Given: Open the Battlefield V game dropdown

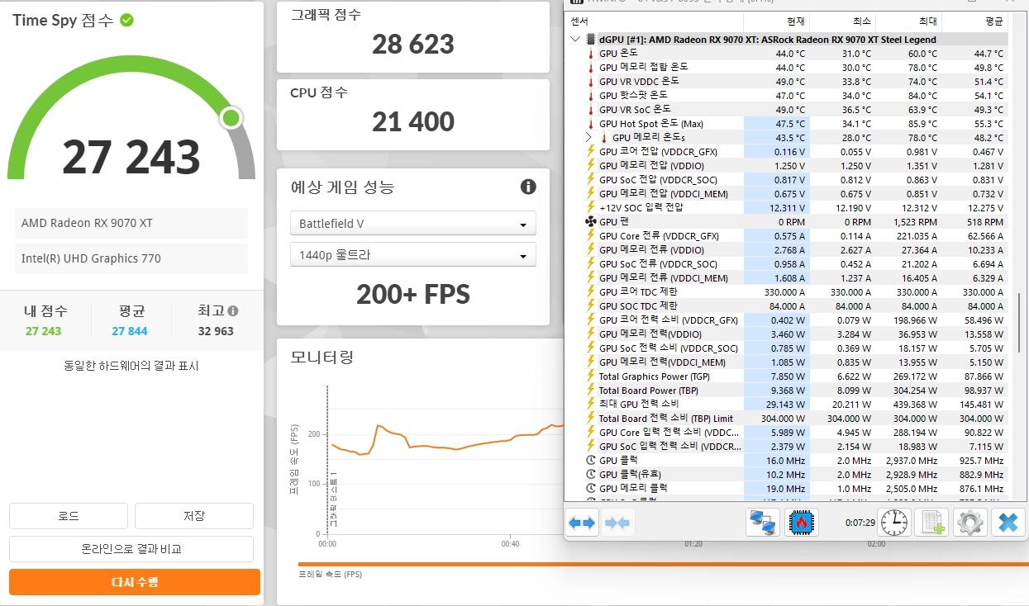Looking at the screenshot, I should [412, 224].
